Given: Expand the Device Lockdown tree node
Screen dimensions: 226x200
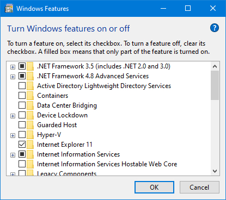Looking at the screenshot, I should [13, 116].
